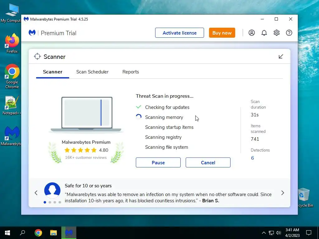Click the Scanner crosshair icon

(37, 57)
